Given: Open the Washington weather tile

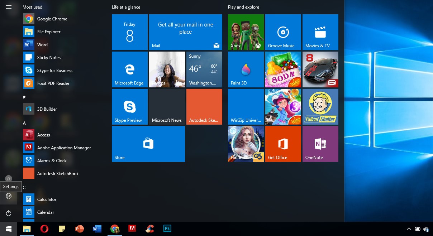Looking at the screenshot, I should (204, 69).
